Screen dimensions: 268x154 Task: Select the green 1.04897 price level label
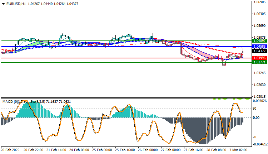point(259,41)
